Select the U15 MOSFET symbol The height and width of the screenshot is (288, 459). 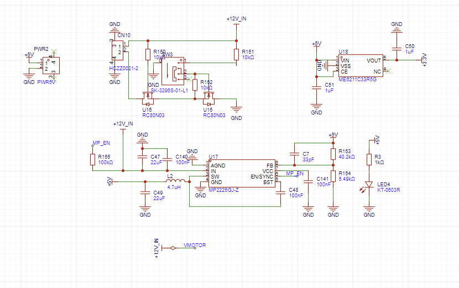(x=208, y=99)
